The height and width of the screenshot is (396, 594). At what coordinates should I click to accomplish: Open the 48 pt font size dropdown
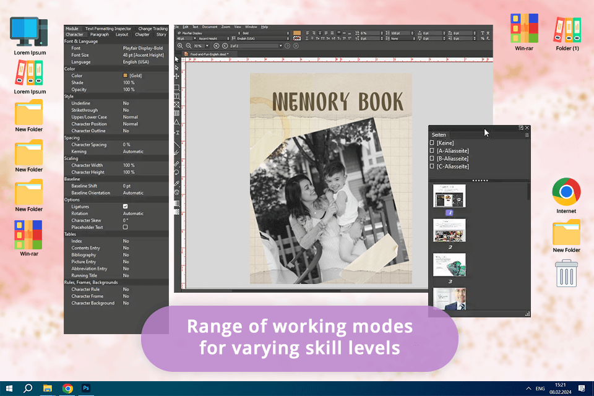click(186, 38)
